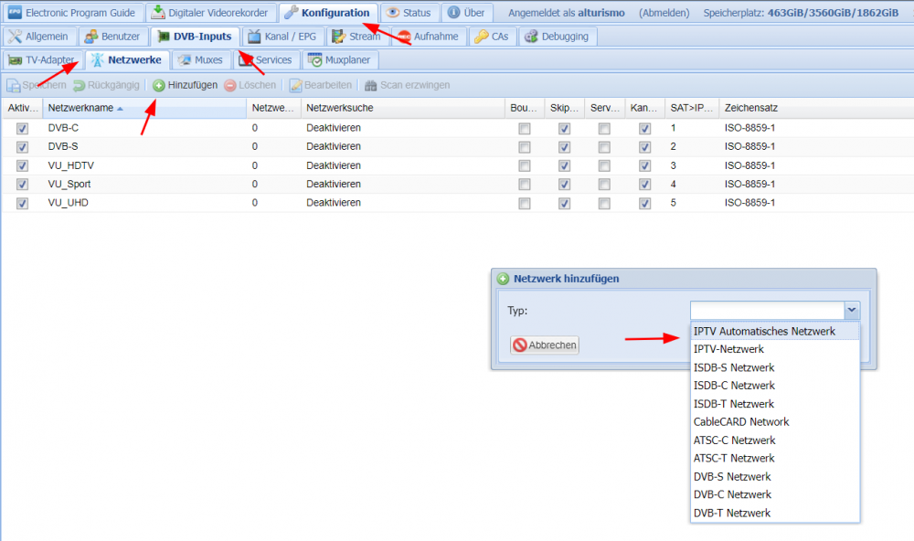Select DVB-S Netzwerk type
914x541 pixels.
[775, 477]
